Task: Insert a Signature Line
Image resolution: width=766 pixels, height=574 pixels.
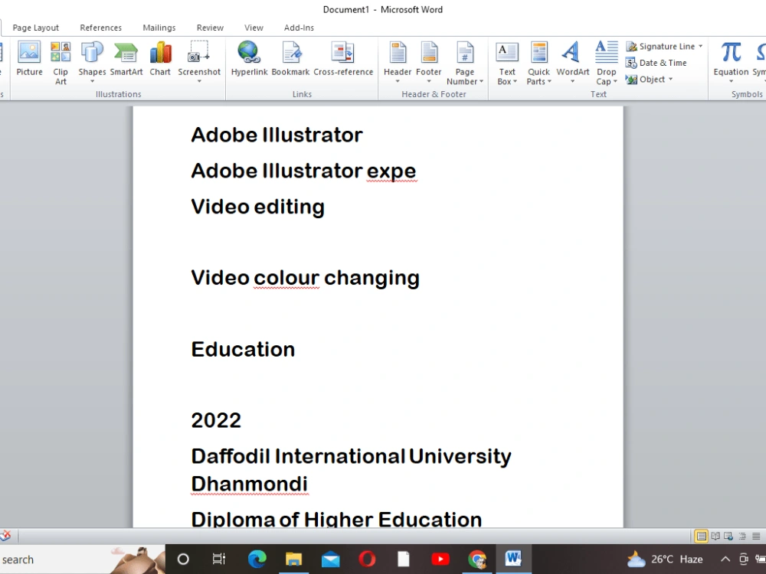Action: click(x=661, y=47)
